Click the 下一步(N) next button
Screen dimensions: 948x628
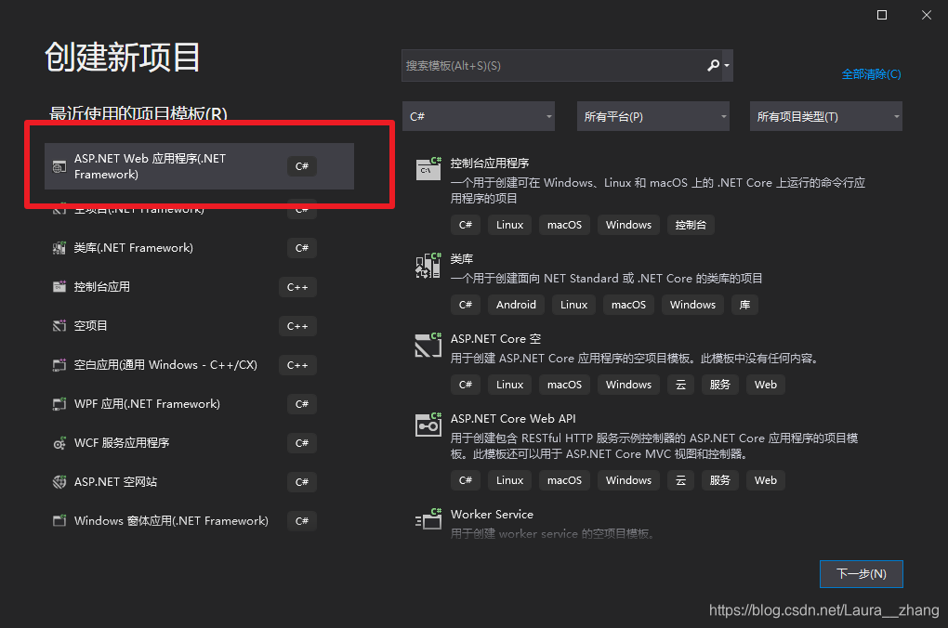[x=861, y=573]
